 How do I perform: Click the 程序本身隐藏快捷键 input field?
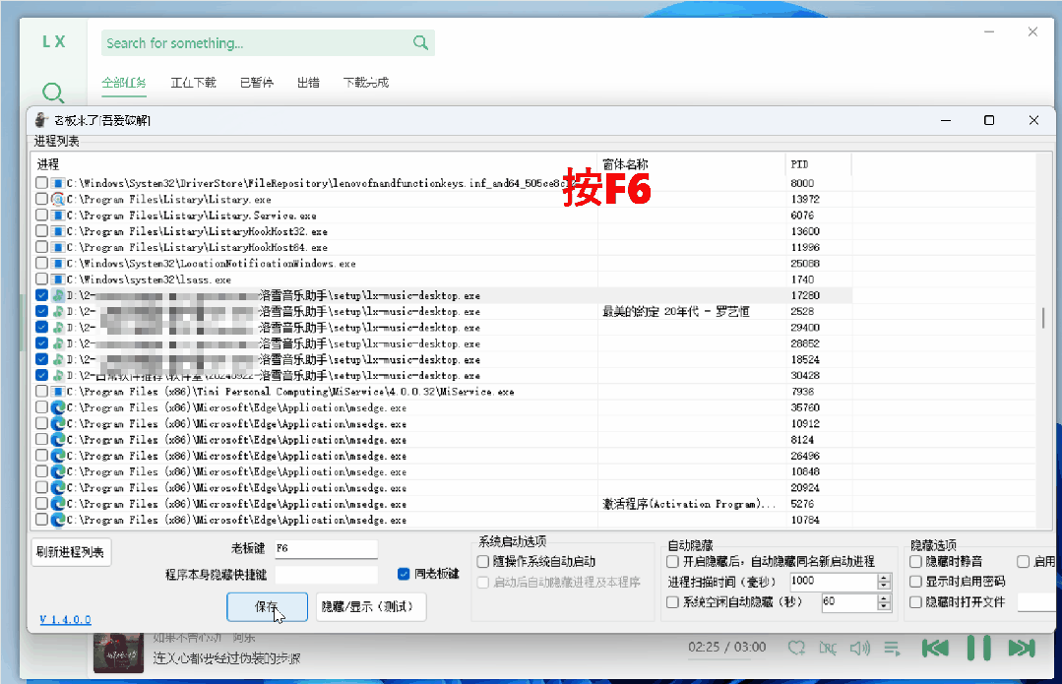point(326,575)
